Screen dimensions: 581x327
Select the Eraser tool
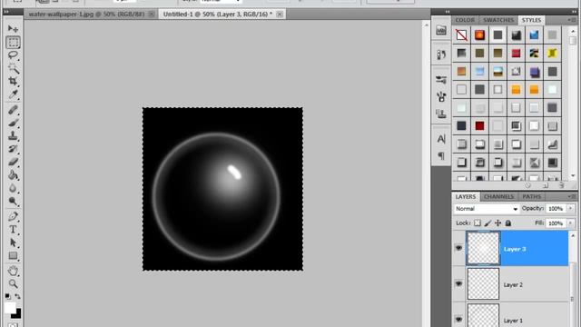[x=13, y=162]
